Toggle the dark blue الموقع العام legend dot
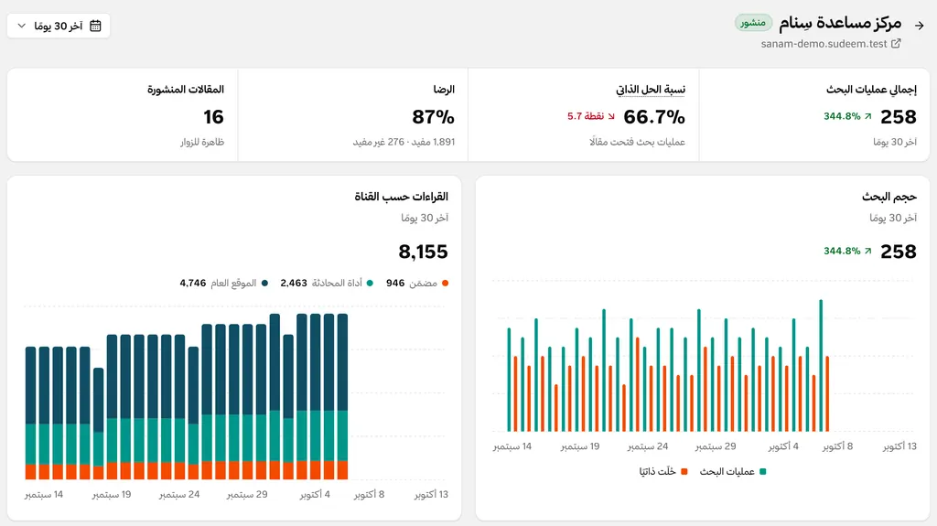Screen dimensions: 937x526 pos(264,284)
